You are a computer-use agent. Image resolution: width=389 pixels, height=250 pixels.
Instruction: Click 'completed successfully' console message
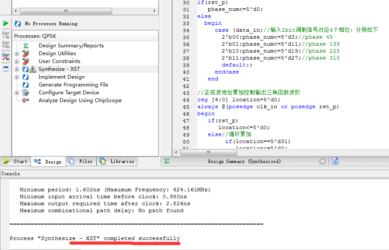coord(142,238)
